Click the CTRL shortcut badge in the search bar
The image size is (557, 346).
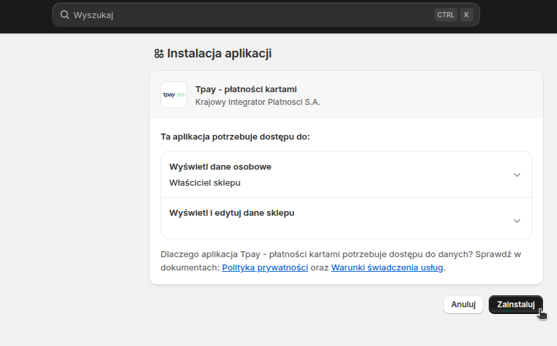click(x=445, y=15)
